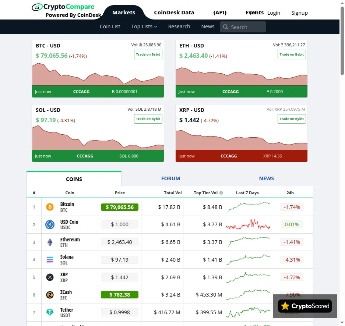This screenshot has height=326, width=345.
Task: Click the Login link
Action: click(274, 13)
